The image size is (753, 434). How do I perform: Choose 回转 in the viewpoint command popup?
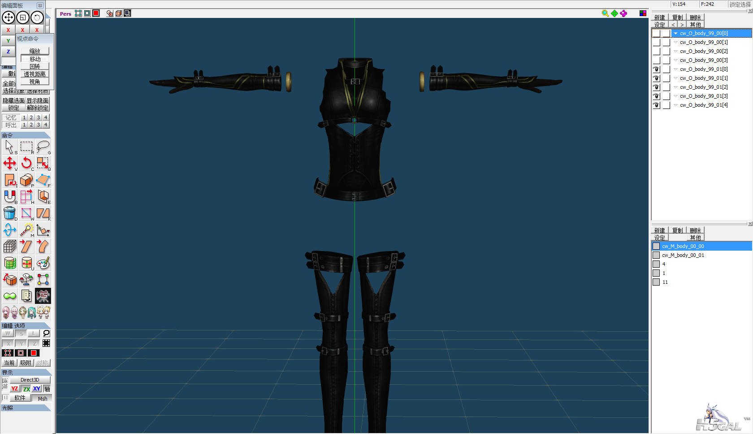[x=35, y=66]
